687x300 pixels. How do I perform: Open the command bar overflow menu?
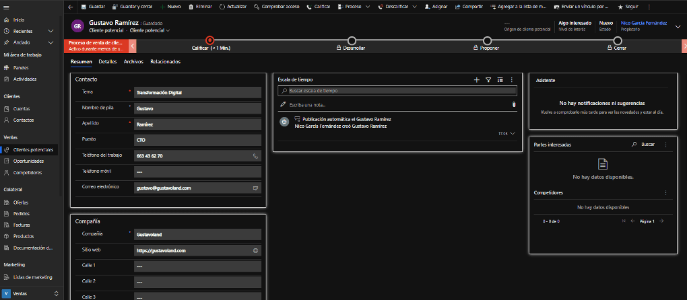pos(649,7)
